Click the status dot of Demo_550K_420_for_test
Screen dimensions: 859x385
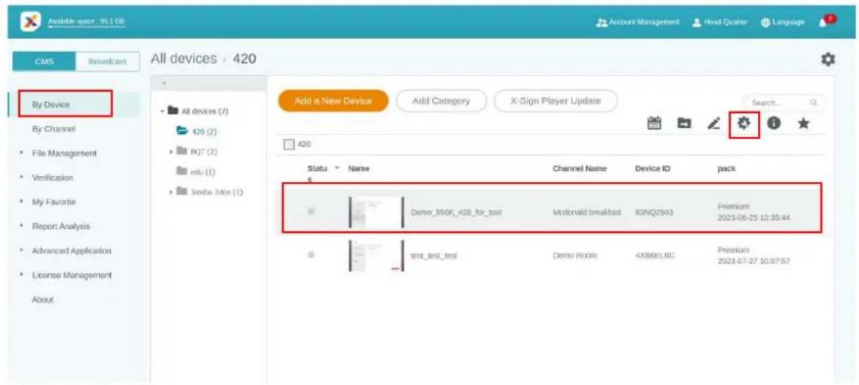click(x=311, y=211)
